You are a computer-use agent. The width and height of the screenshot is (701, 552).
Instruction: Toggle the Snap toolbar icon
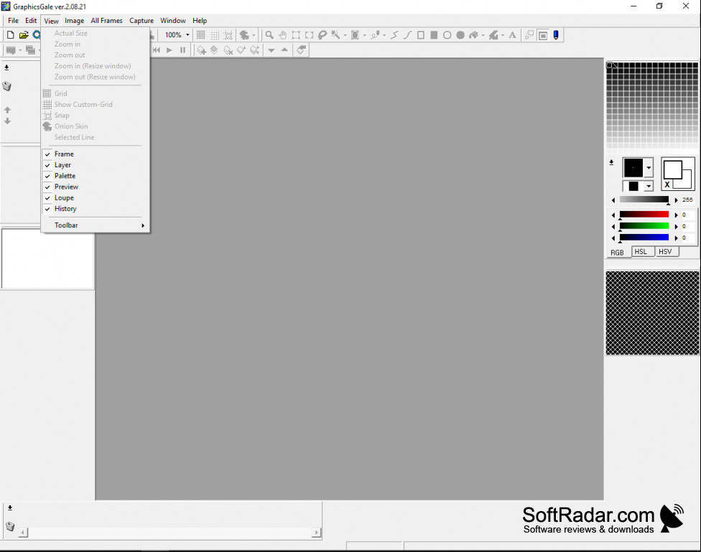point(228,35)
